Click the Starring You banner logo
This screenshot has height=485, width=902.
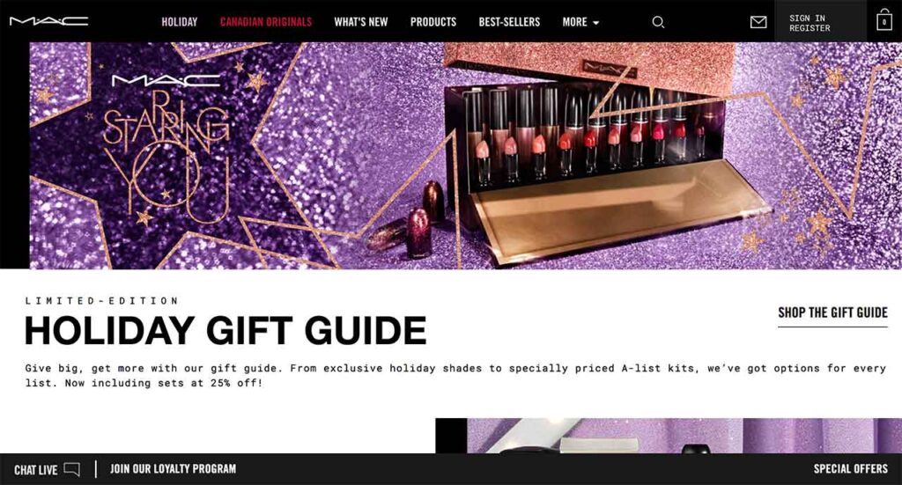tap(166, 150)
